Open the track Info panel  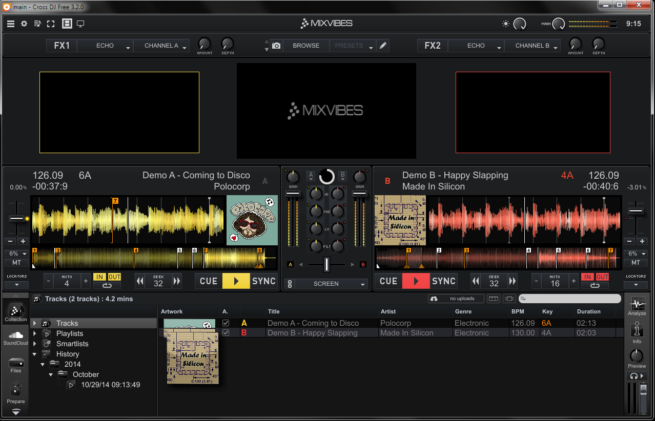point(637,333)
